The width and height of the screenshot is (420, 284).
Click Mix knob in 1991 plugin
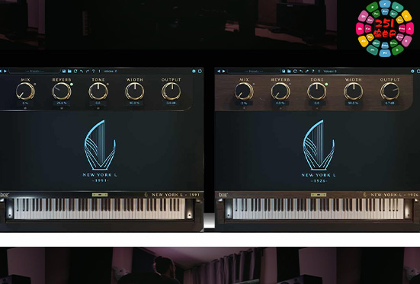tap(25, 91)
